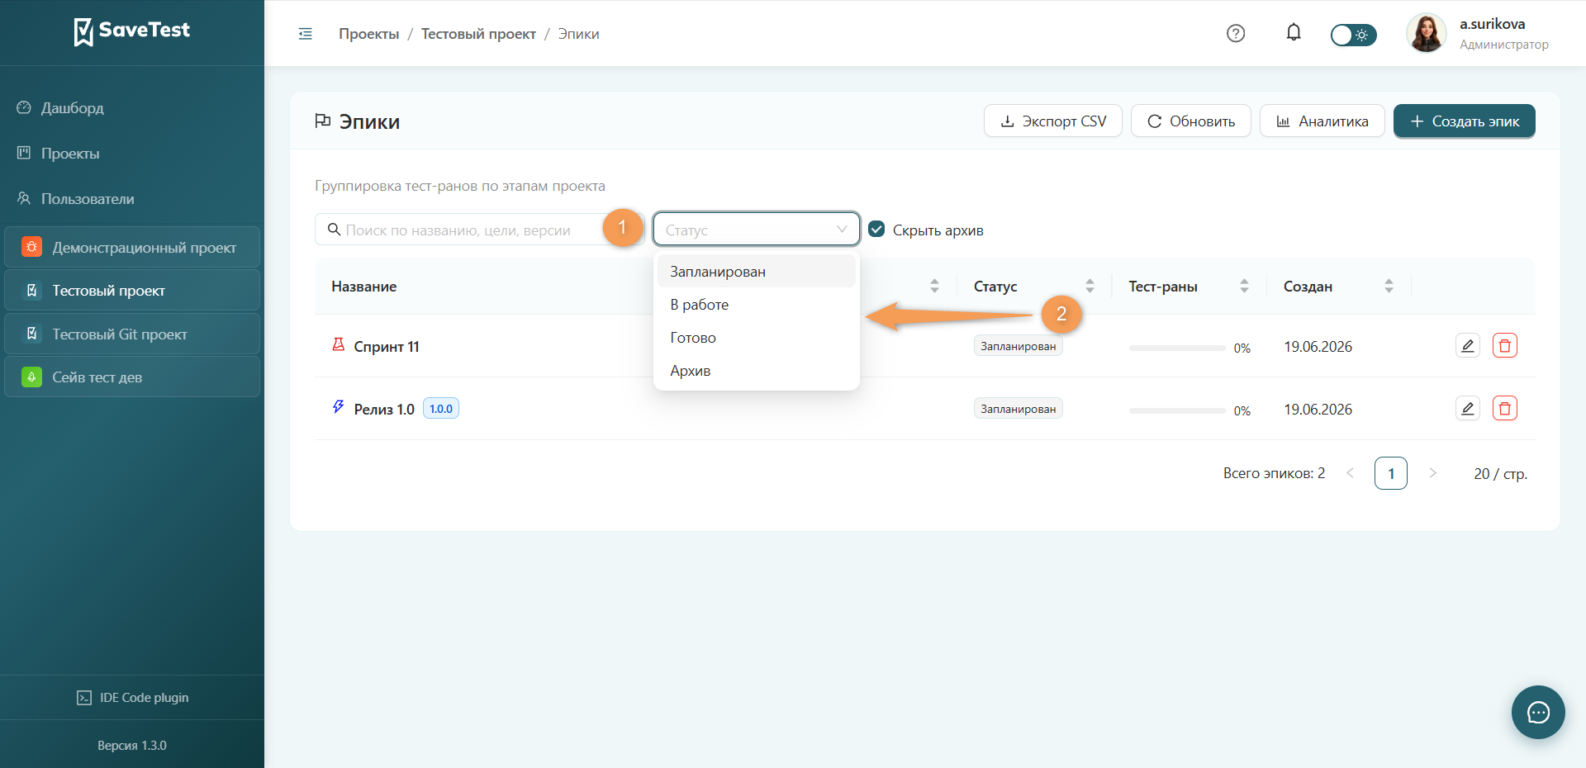The height and width of the screenshot is (768, 1586).
Task: Open the help question mark icon
Action: point(1236,34)
